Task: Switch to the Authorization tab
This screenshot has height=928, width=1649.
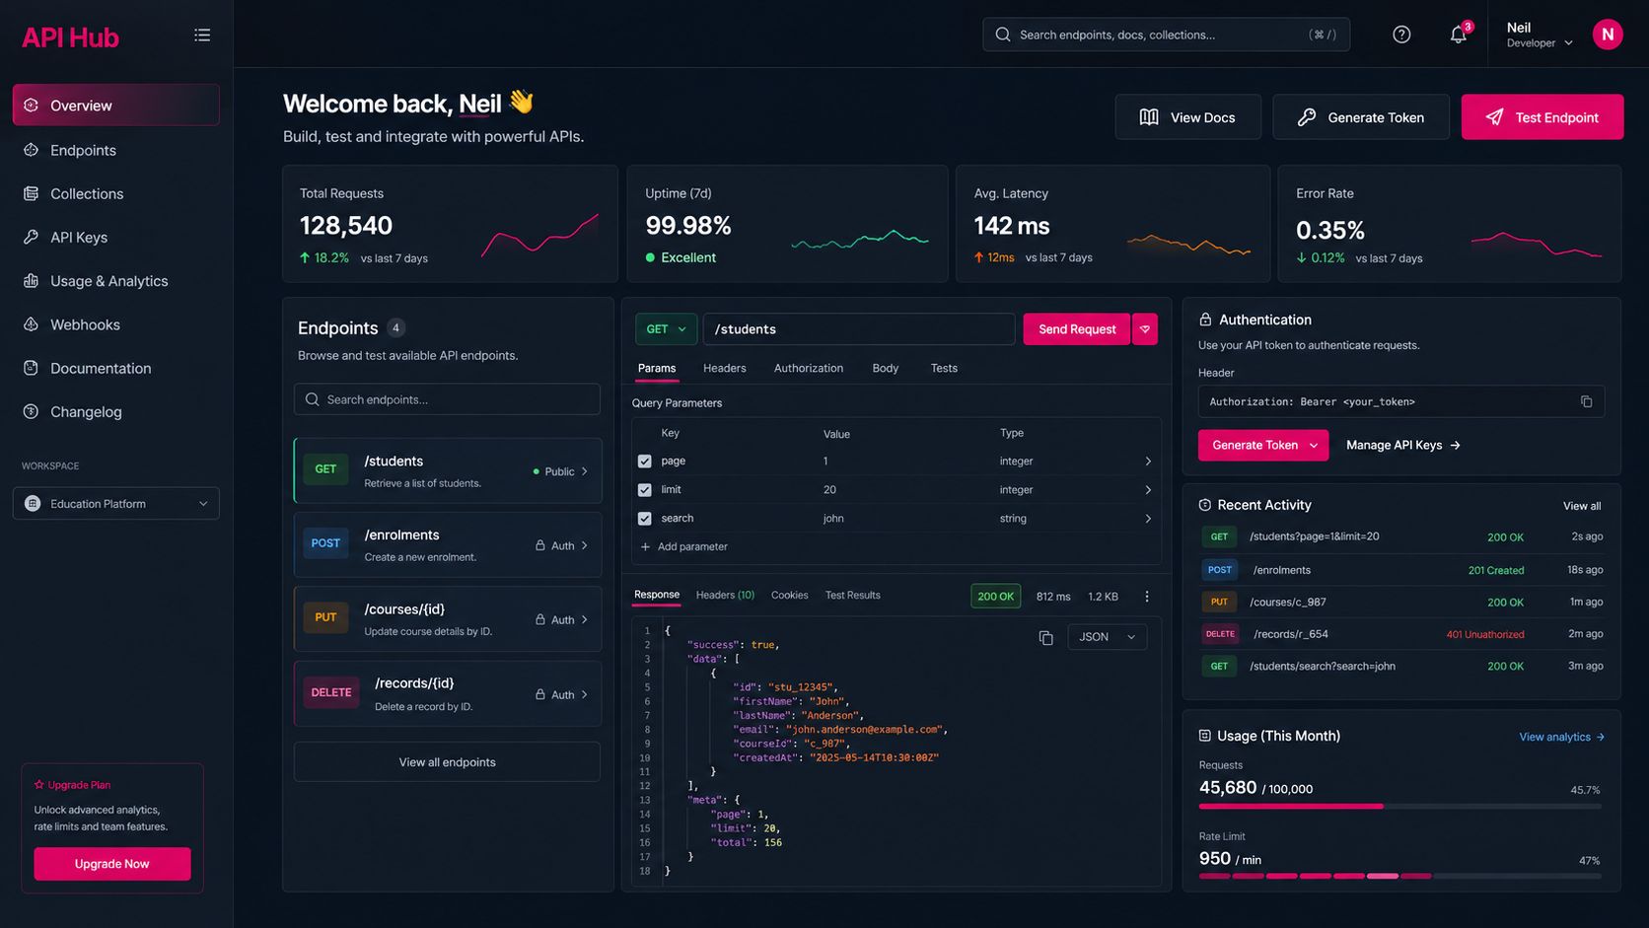Action: coord(809,368)
